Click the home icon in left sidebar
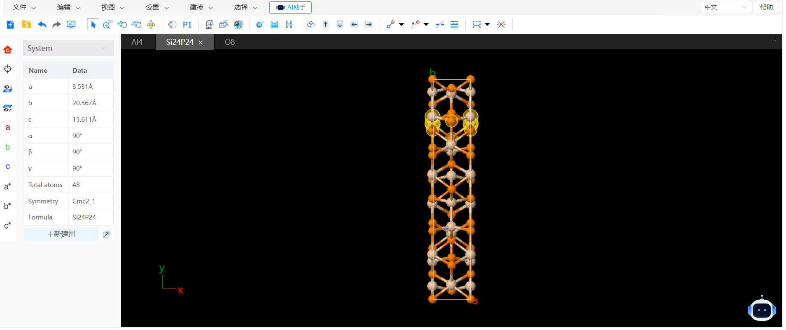Screen dimensions: 786x330 tap(7, 50)
